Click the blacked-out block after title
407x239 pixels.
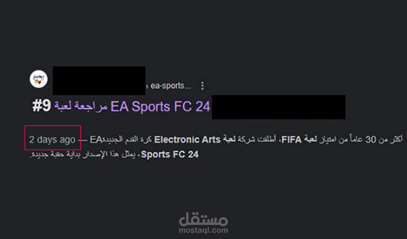click(x=278, y=107)
